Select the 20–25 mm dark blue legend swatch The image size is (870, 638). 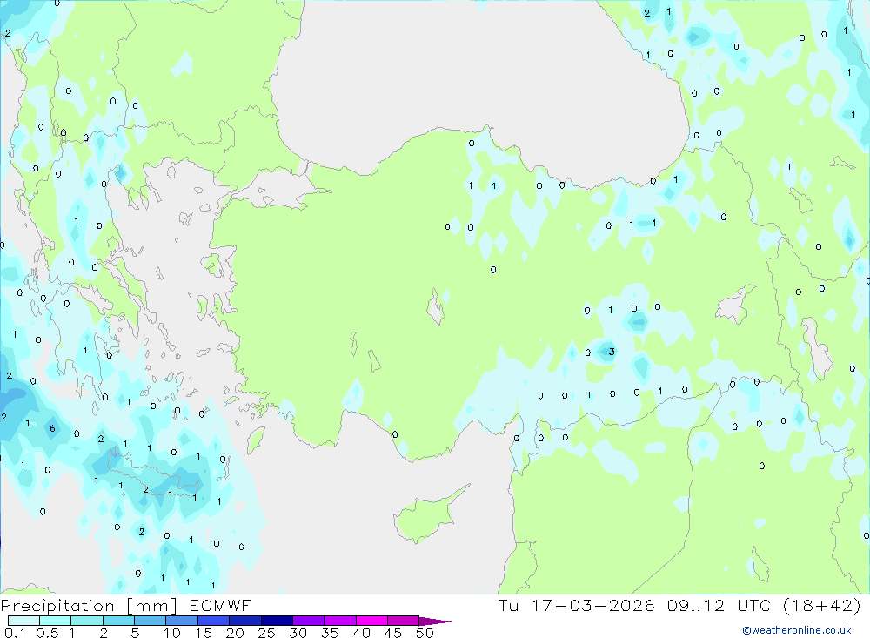point(245,621)
